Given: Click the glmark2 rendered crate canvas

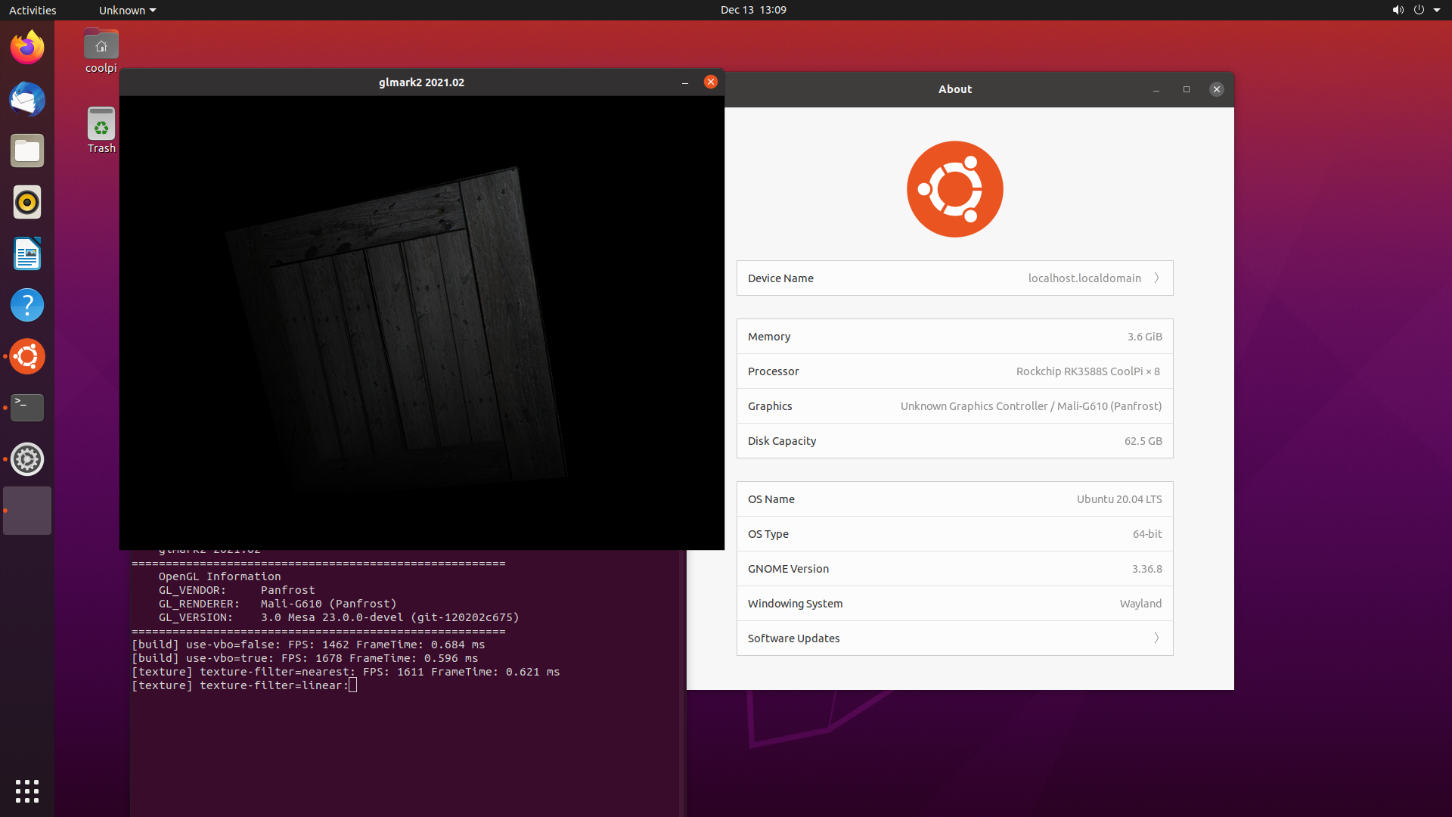Looking at the screenshot, I should (x=421, y=322).
